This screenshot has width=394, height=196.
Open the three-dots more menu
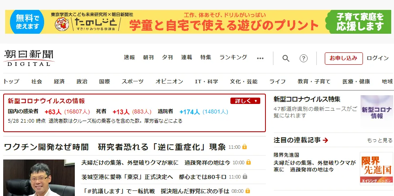tap(260, 58)
